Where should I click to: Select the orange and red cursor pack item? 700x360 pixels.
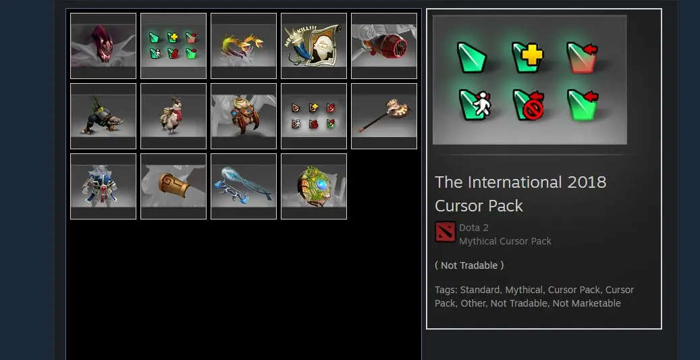coord(314,116)
